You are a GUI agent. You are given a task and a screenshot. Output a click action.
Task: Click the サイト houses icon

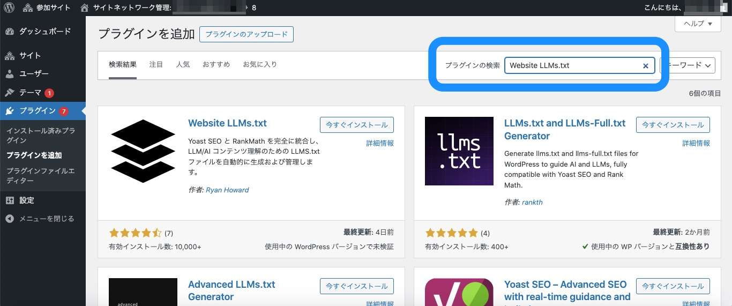(x=10, y=56)
